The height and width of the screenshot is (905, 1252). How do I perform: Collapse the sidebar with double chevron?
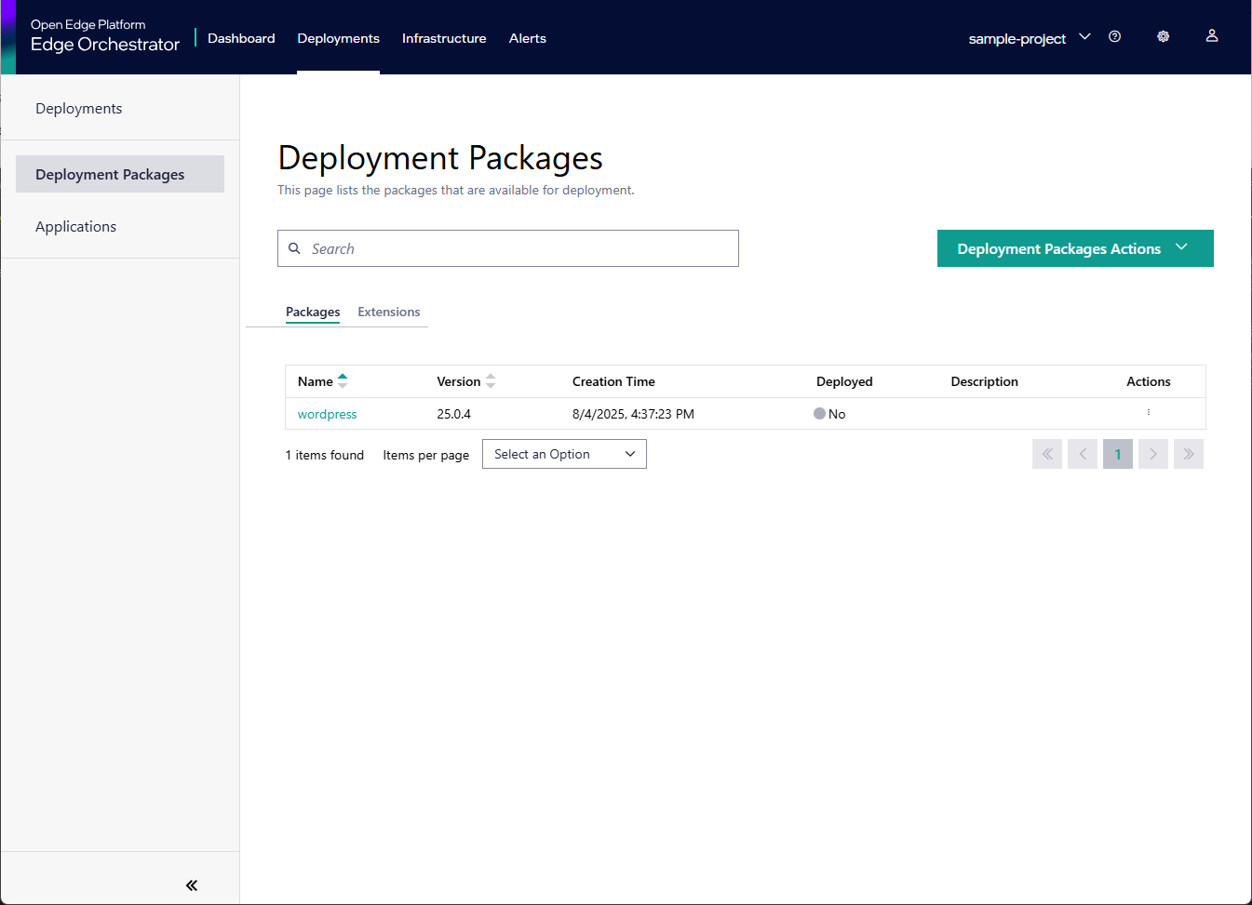[192, 885]
